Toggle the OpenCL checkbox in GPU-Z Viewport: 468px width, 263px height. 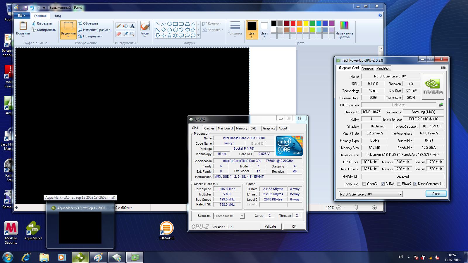(x=364, y=184)
